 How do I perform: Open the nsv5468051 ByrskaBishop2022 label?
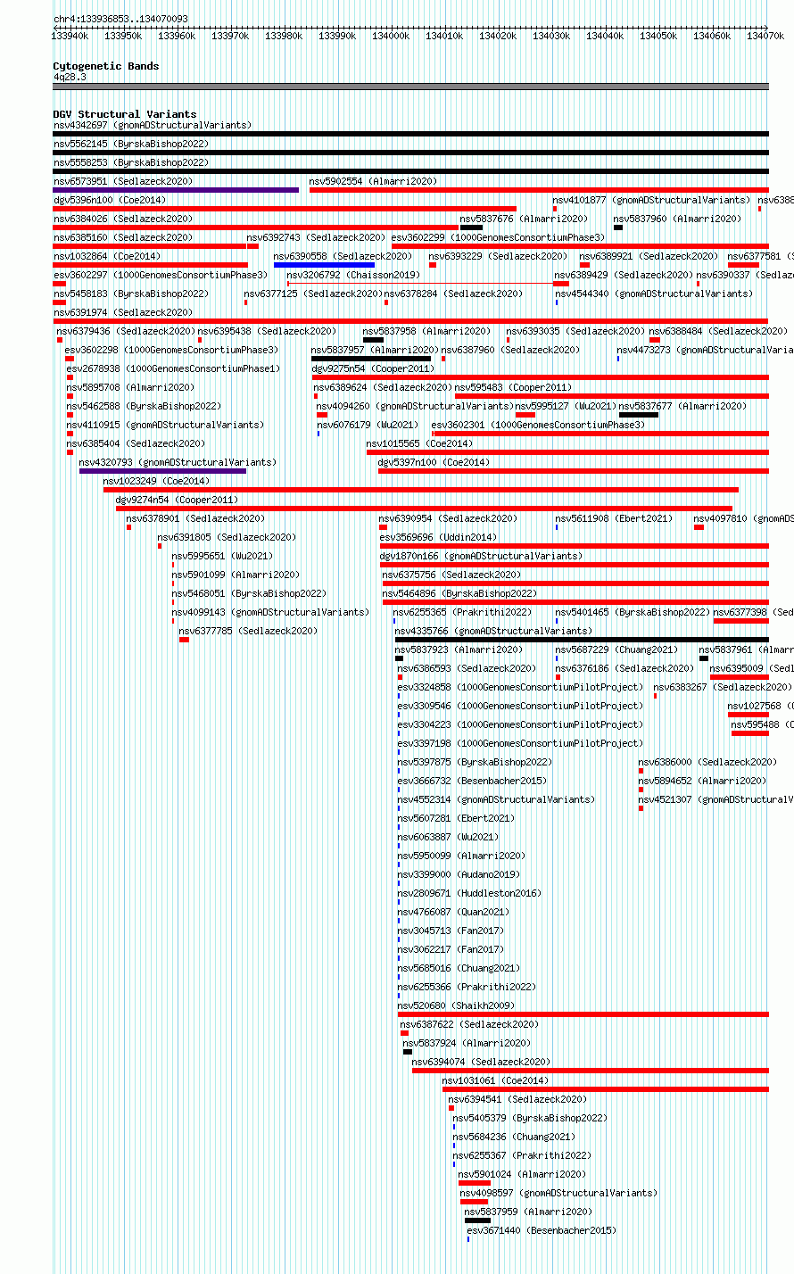coord(249,593)
